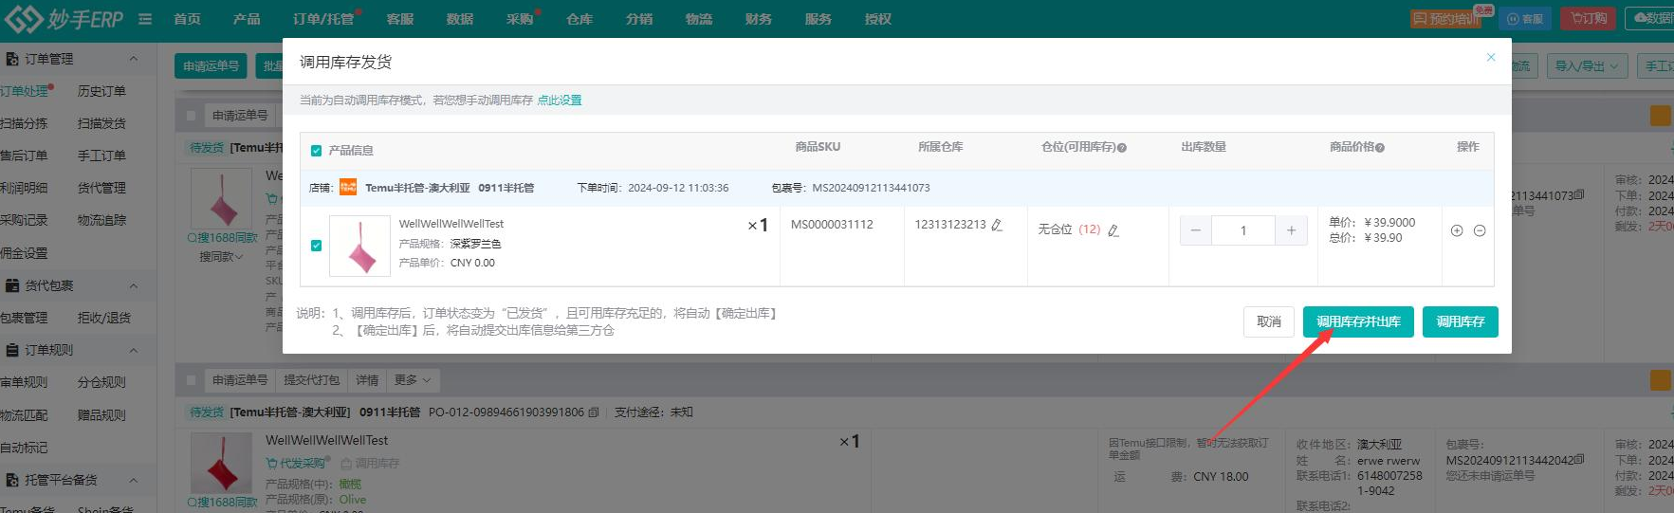Image resolution: width=1674 pixels, height=513 pixels.
Task: Open 历史订单 in the sidebar
Action: 101,91
